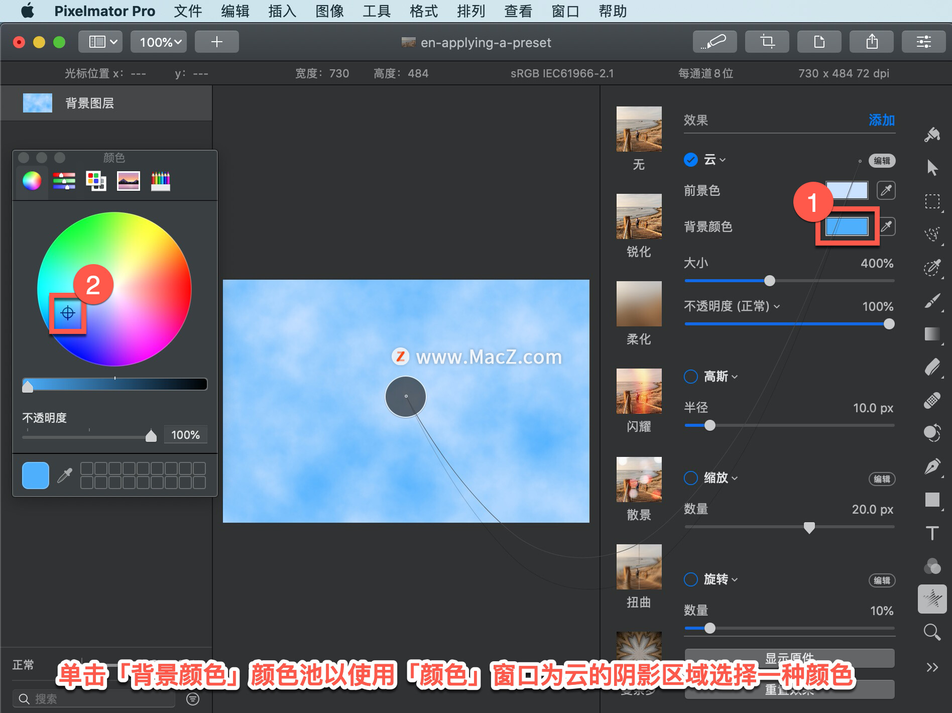Select the Paint bucket style tool
Image resolution: width=952 pixels, height=713 pixels.
tap(932, 135)
